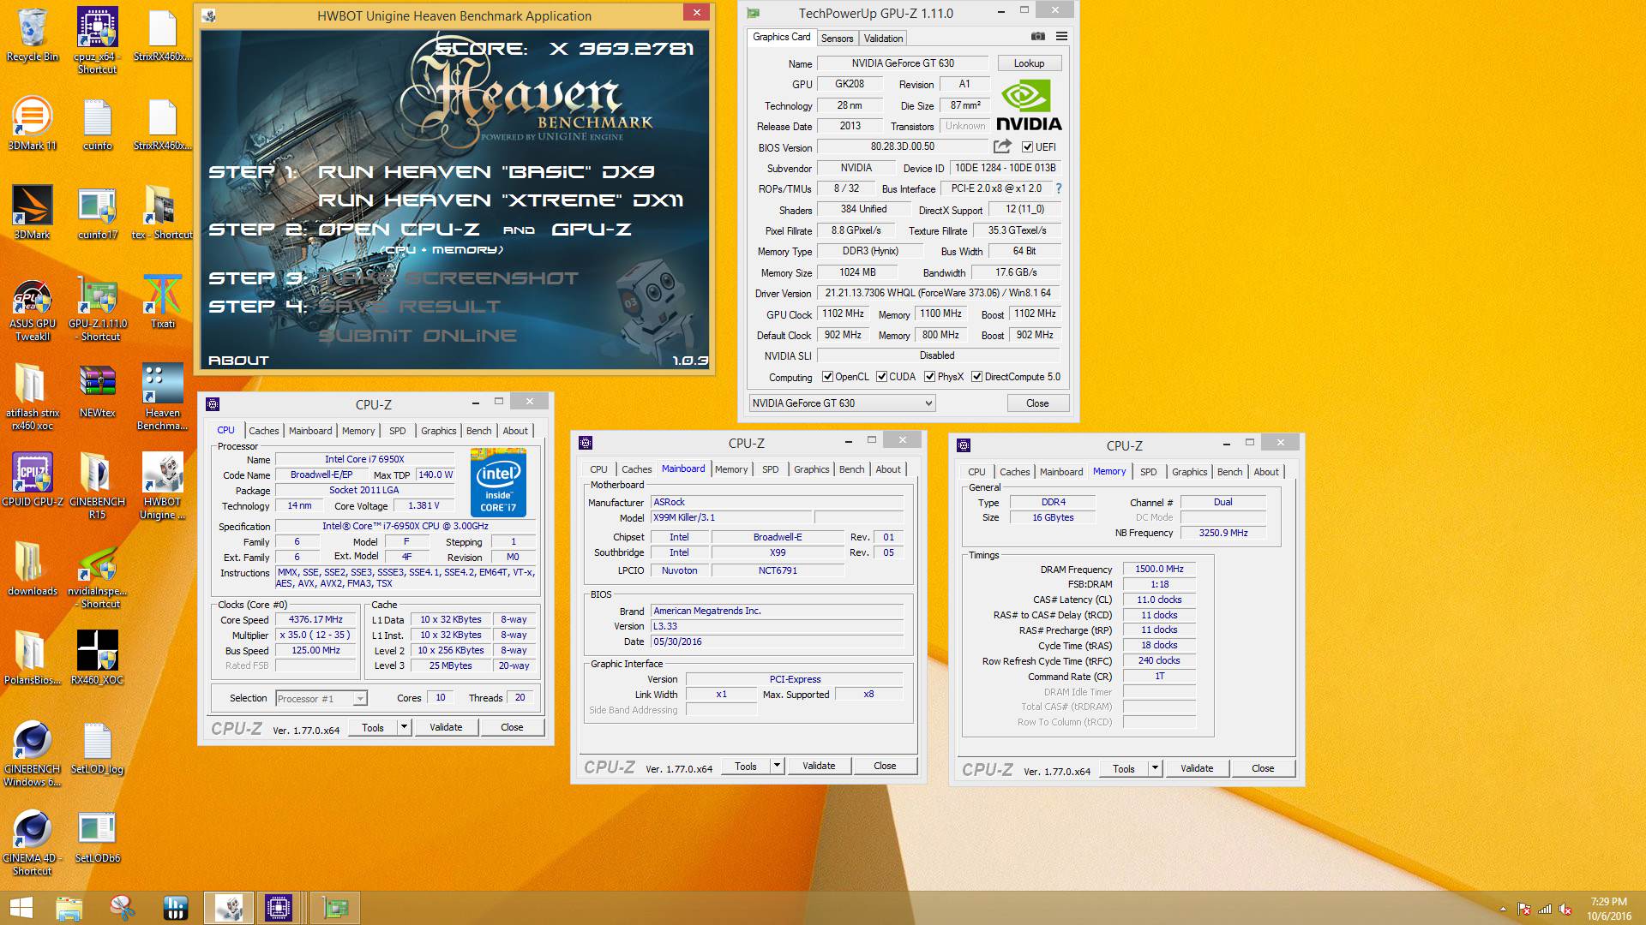Click Run Heaven Xtreme DX11 option
Viewport: 1646px width, 925px height.
[x=501, y=200]
